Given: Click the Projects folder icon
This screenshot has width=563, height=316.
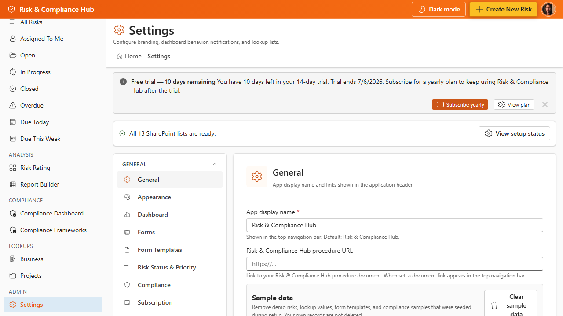Looking at the screenshot, I should 13,276.
